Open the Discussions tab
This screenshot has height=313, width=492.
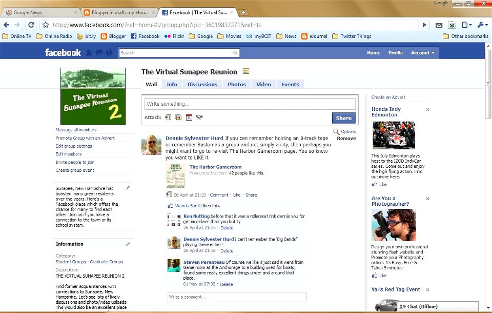202,84
